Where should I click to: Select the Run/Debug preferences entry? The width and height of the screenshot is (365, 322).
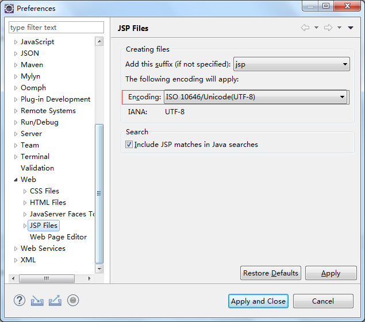click(40, 122)
